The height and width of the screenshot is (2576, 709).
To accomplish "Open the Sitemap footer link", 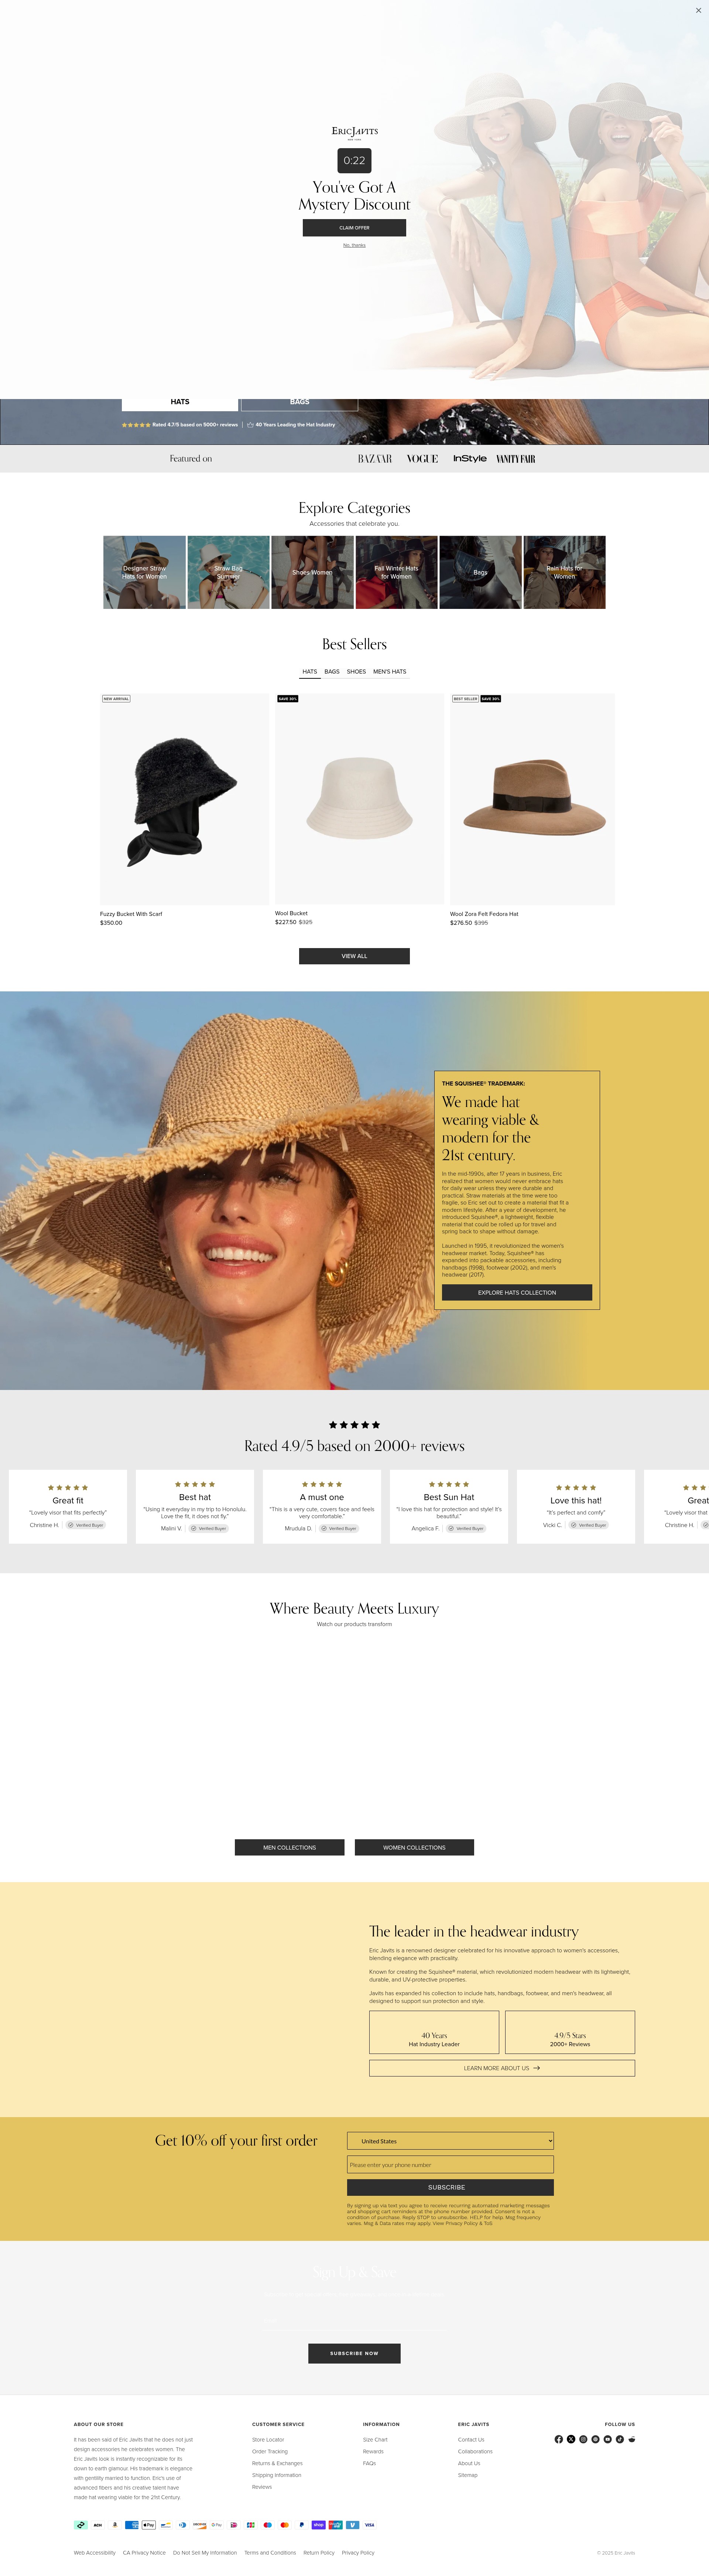I will (x=467, y=2475).
